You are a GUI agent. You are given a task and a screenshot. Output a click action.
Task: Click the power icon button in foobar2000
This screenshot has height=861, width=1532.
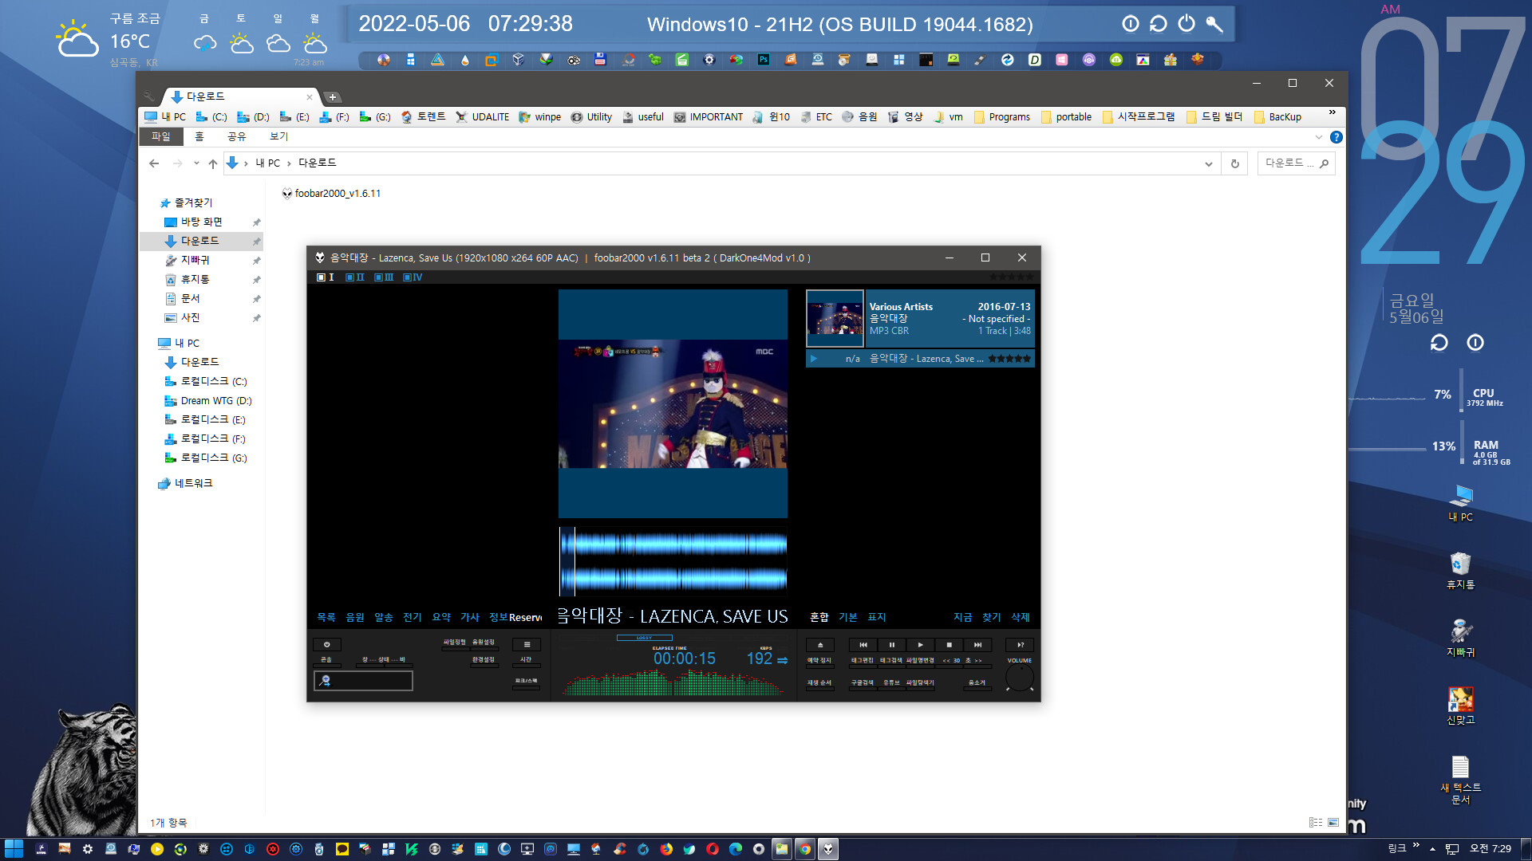pyautogui.click(x=326, y=645)
